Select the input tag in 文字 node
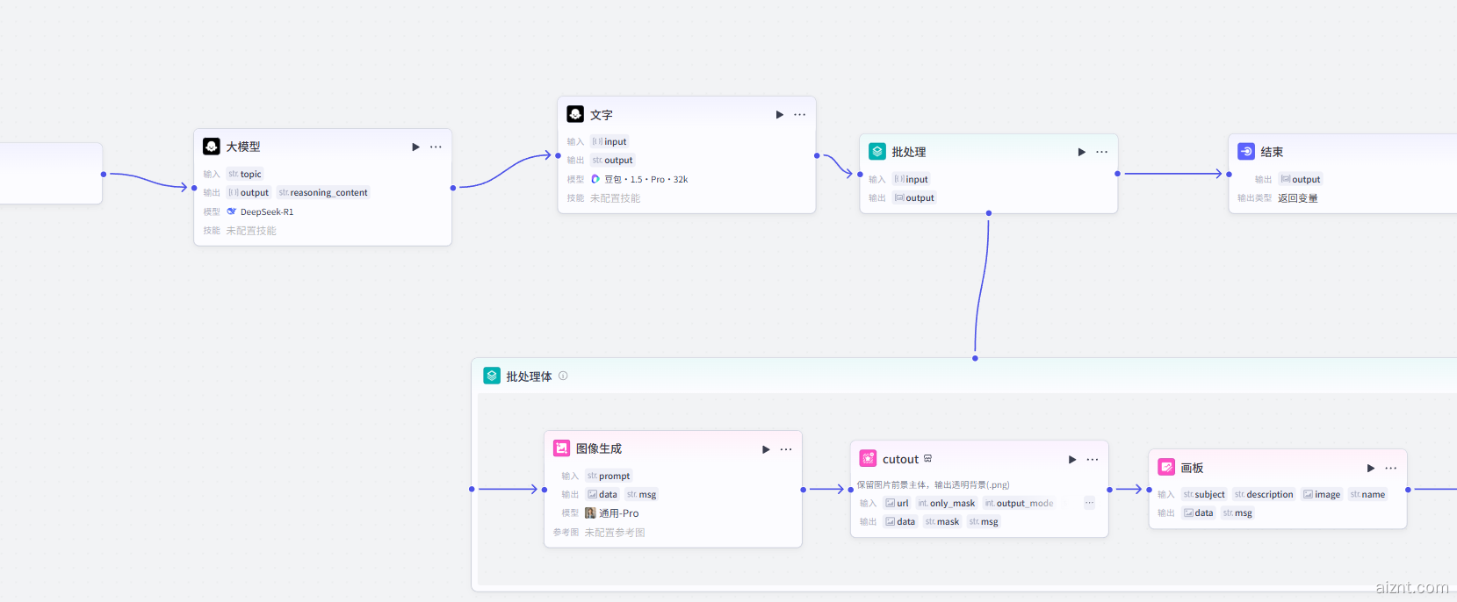Screen dimensions: 1457x602 pos(609,141)
